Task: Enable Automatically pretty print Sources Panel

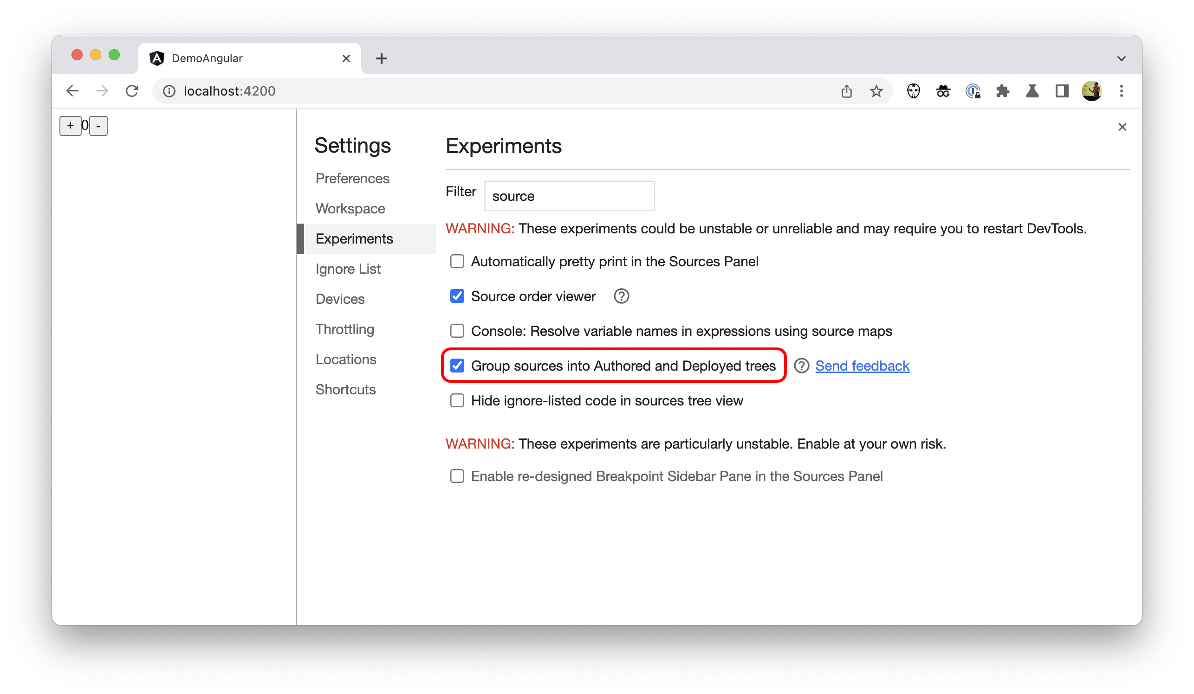Action: [x=458, y=262]
